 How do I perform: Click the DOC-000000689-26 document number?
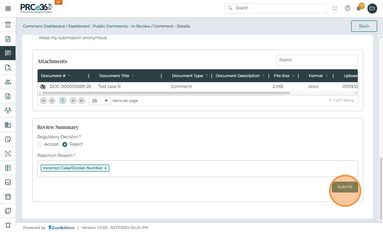point(71,86)
